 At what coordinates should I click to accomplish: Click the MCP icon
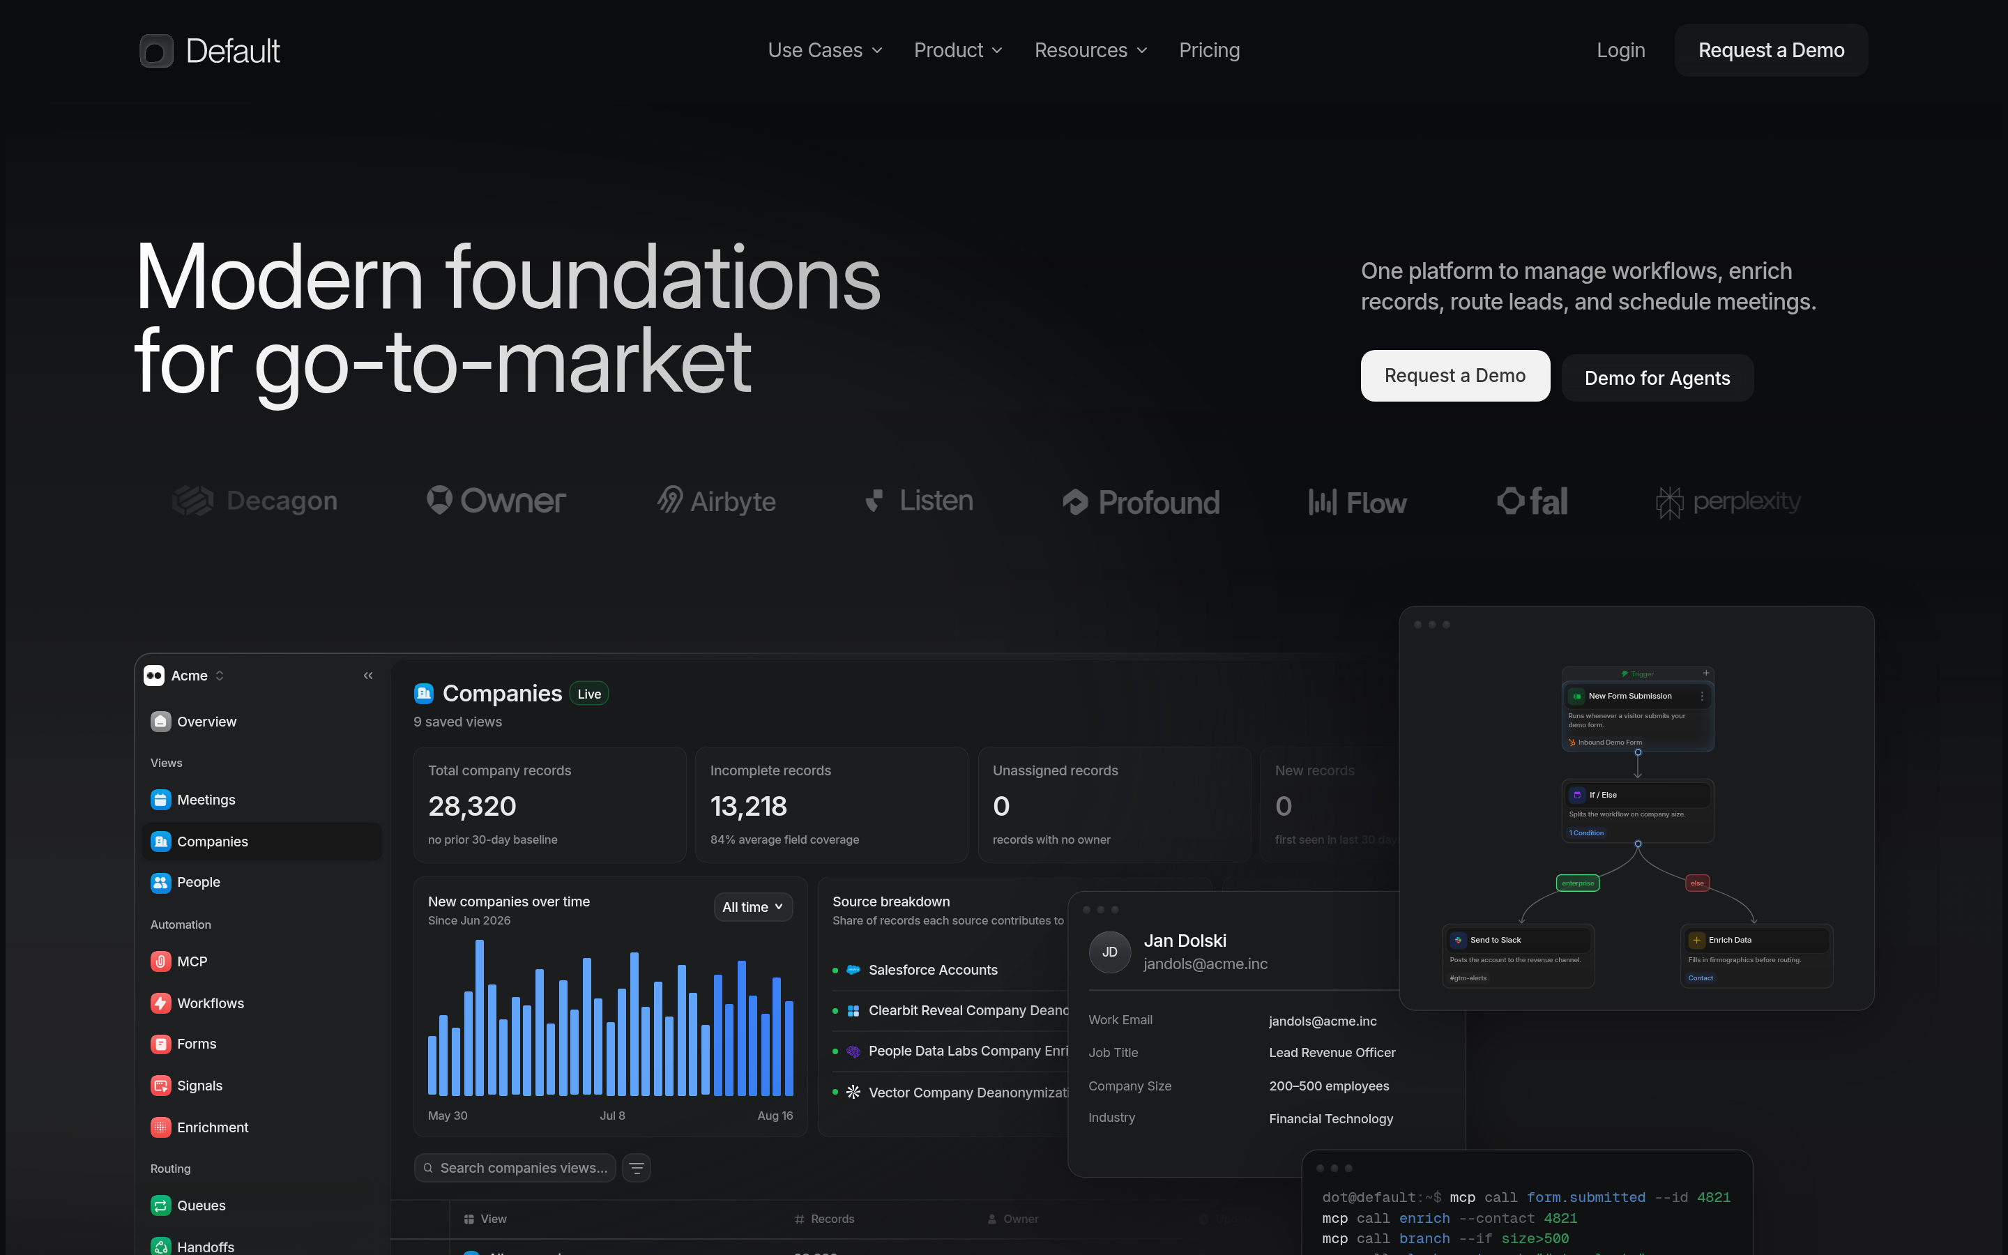click(160, 961)
